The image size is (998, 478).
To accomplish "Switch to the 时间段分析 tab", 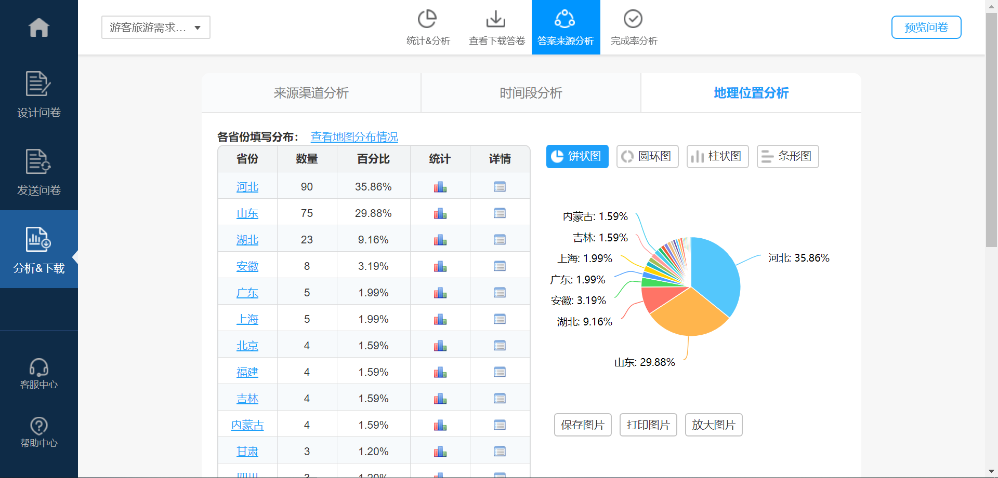I will tap(531, 93).
